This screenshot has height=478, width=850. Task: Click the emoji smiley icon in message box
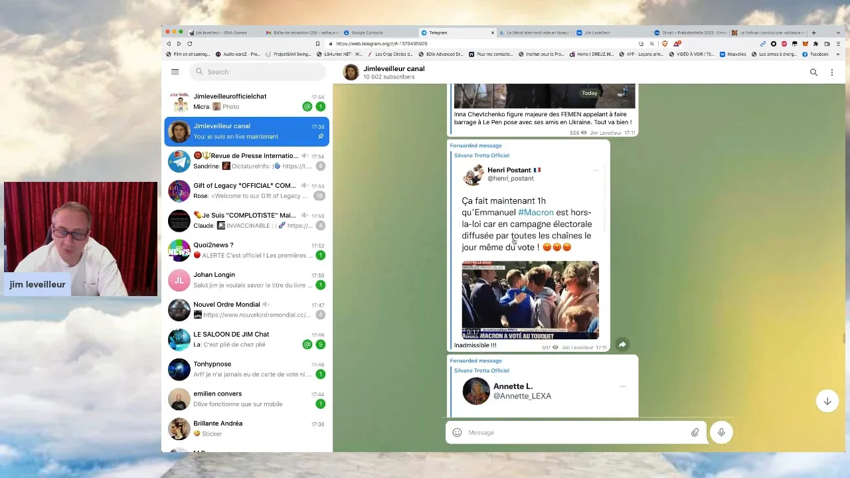(x=457, y=432)
